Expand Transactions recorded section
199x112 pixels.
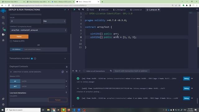point(65,58)
